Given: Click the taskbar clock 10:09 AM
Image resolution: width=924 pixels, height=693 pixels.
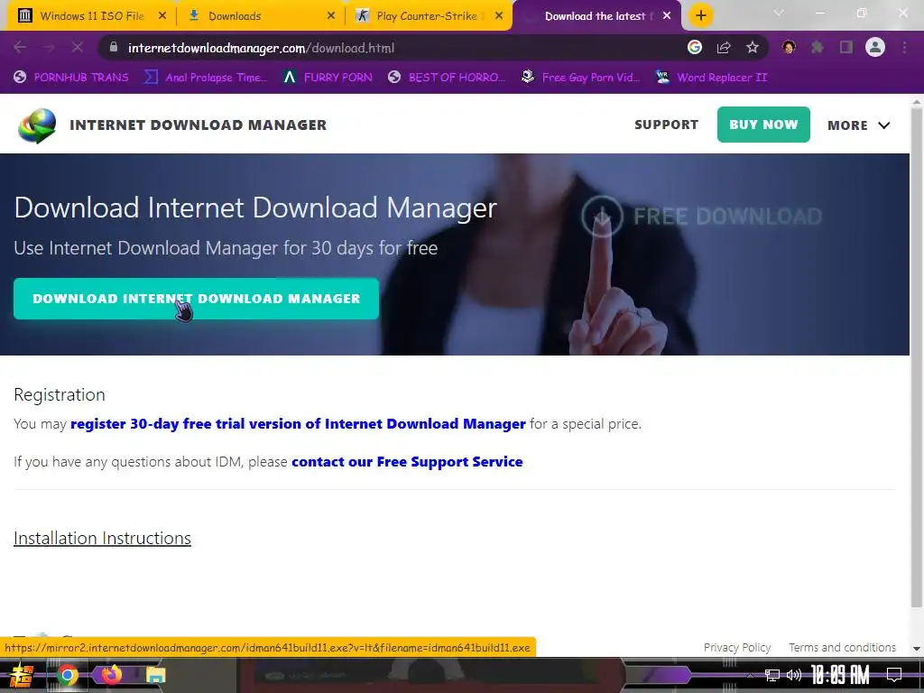Looking at the screenshot, I should coord(840,675).
